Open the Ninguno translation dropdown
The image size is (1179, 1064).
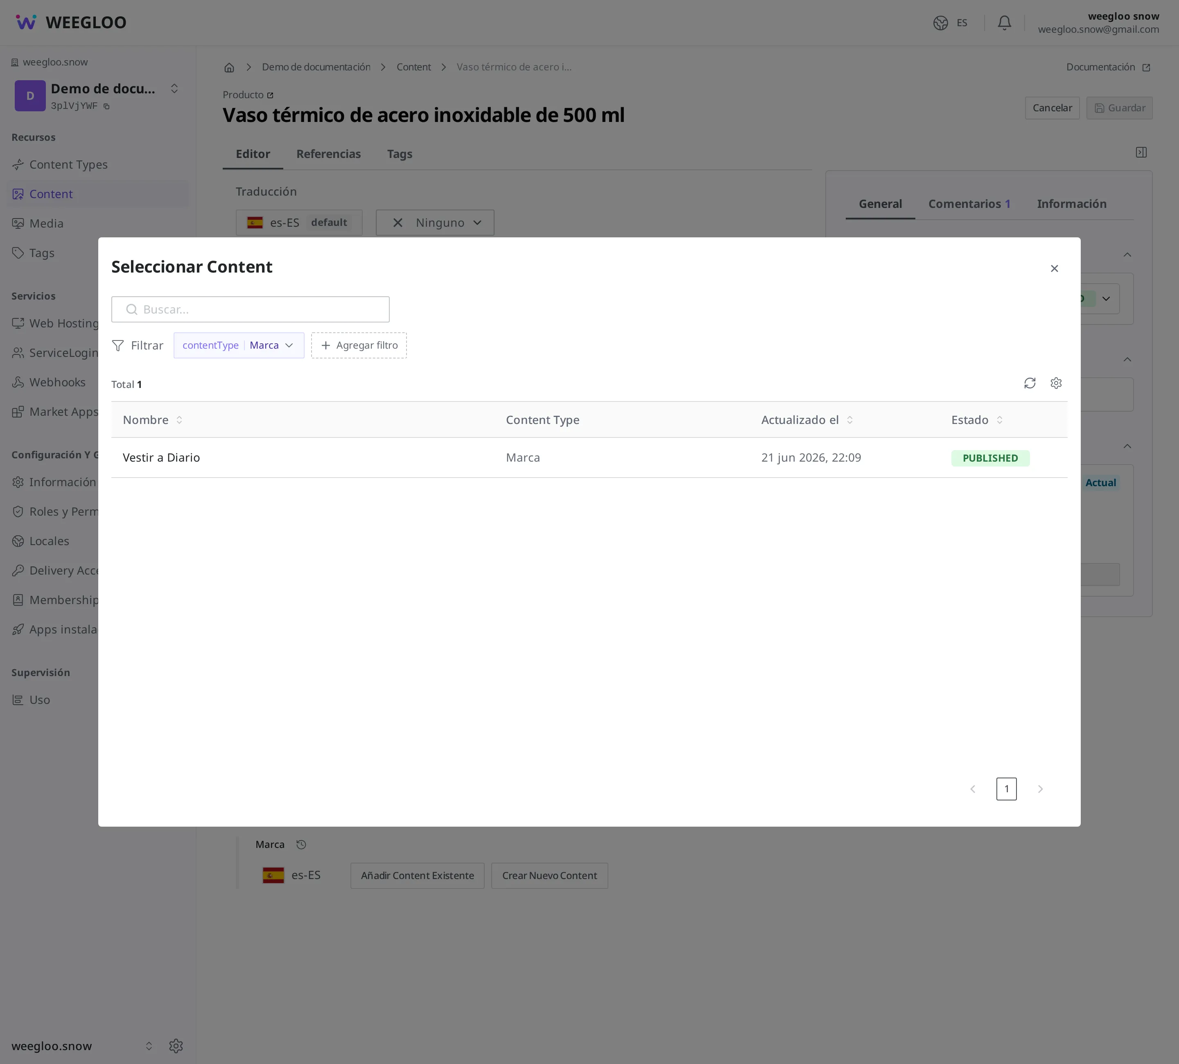tap(434, 223)
